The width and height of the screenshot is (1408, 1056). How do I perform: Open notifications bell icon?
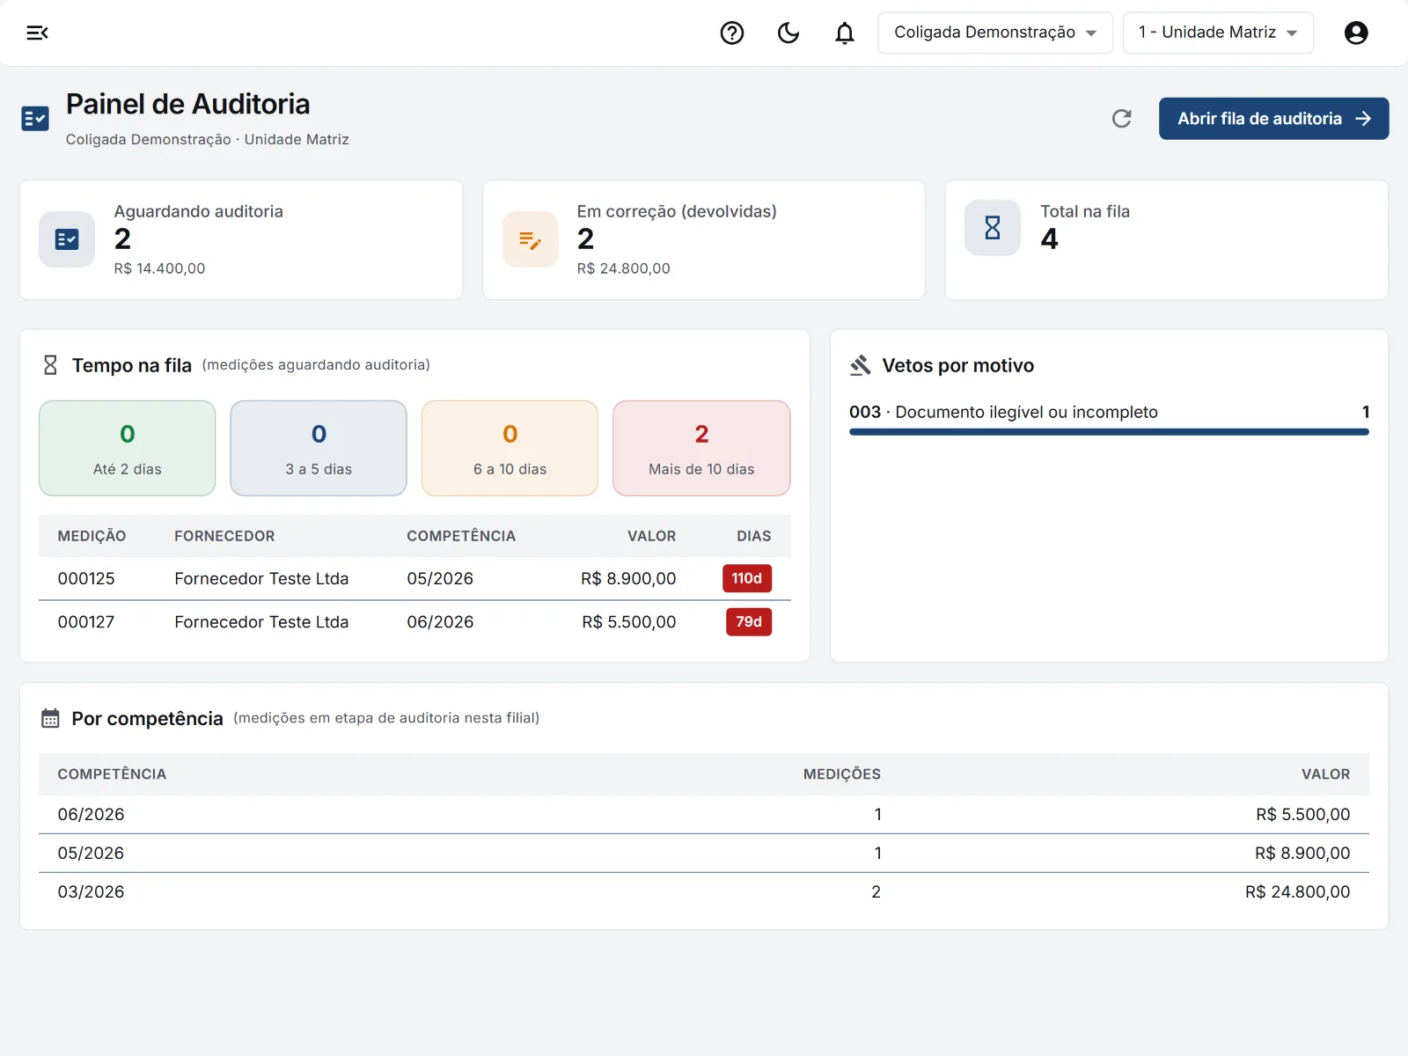pos(845,33)
